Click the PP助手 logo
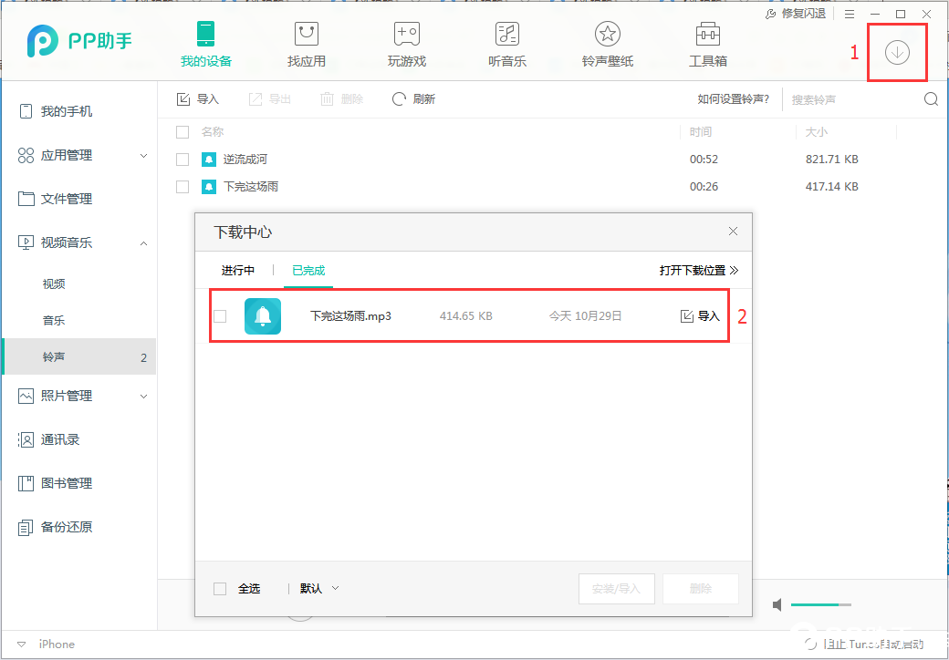 pos(79,41)
